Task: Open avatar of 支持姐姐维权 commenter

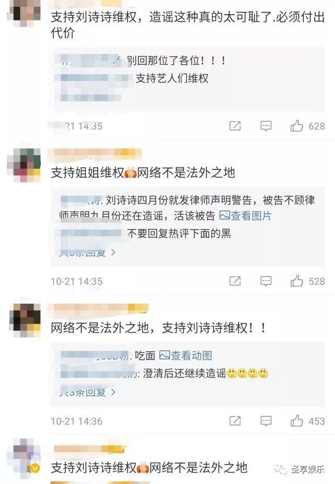Action: coord(25,165)
